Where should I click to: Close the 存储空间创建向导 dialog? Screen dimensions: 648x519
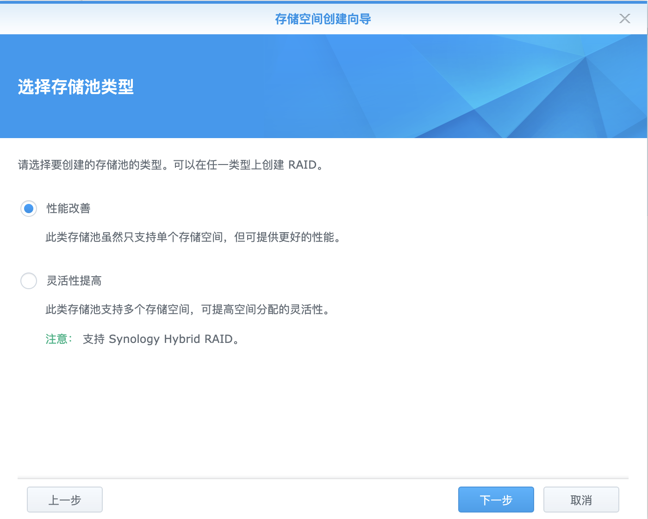[x=625, y=19]
